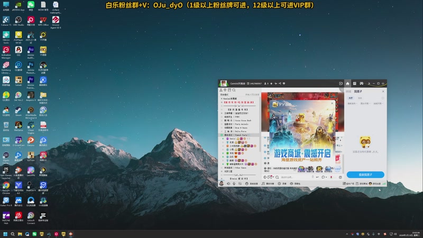
Task: Open the YY user avatar at bottom-left
Action: tap(222, 184)
